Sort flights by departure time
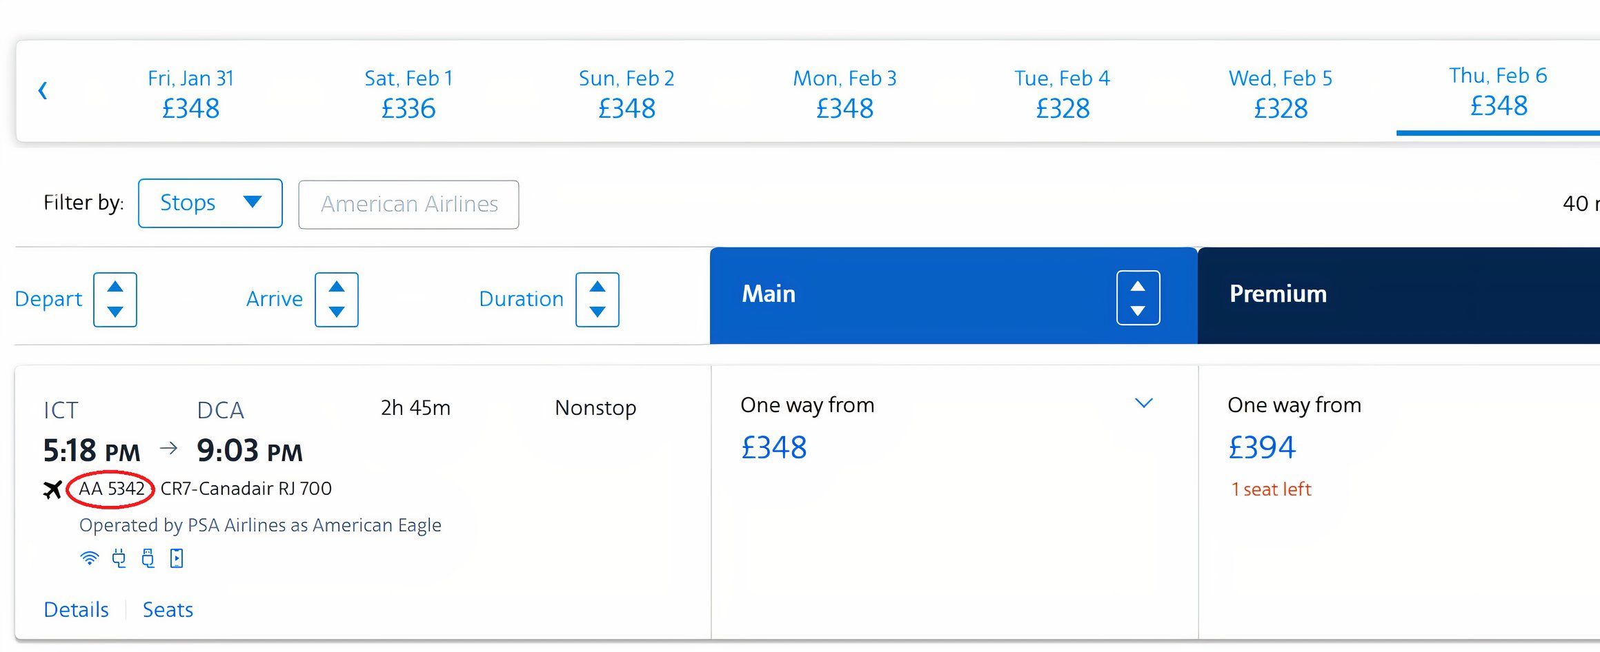 click(115, 300)
